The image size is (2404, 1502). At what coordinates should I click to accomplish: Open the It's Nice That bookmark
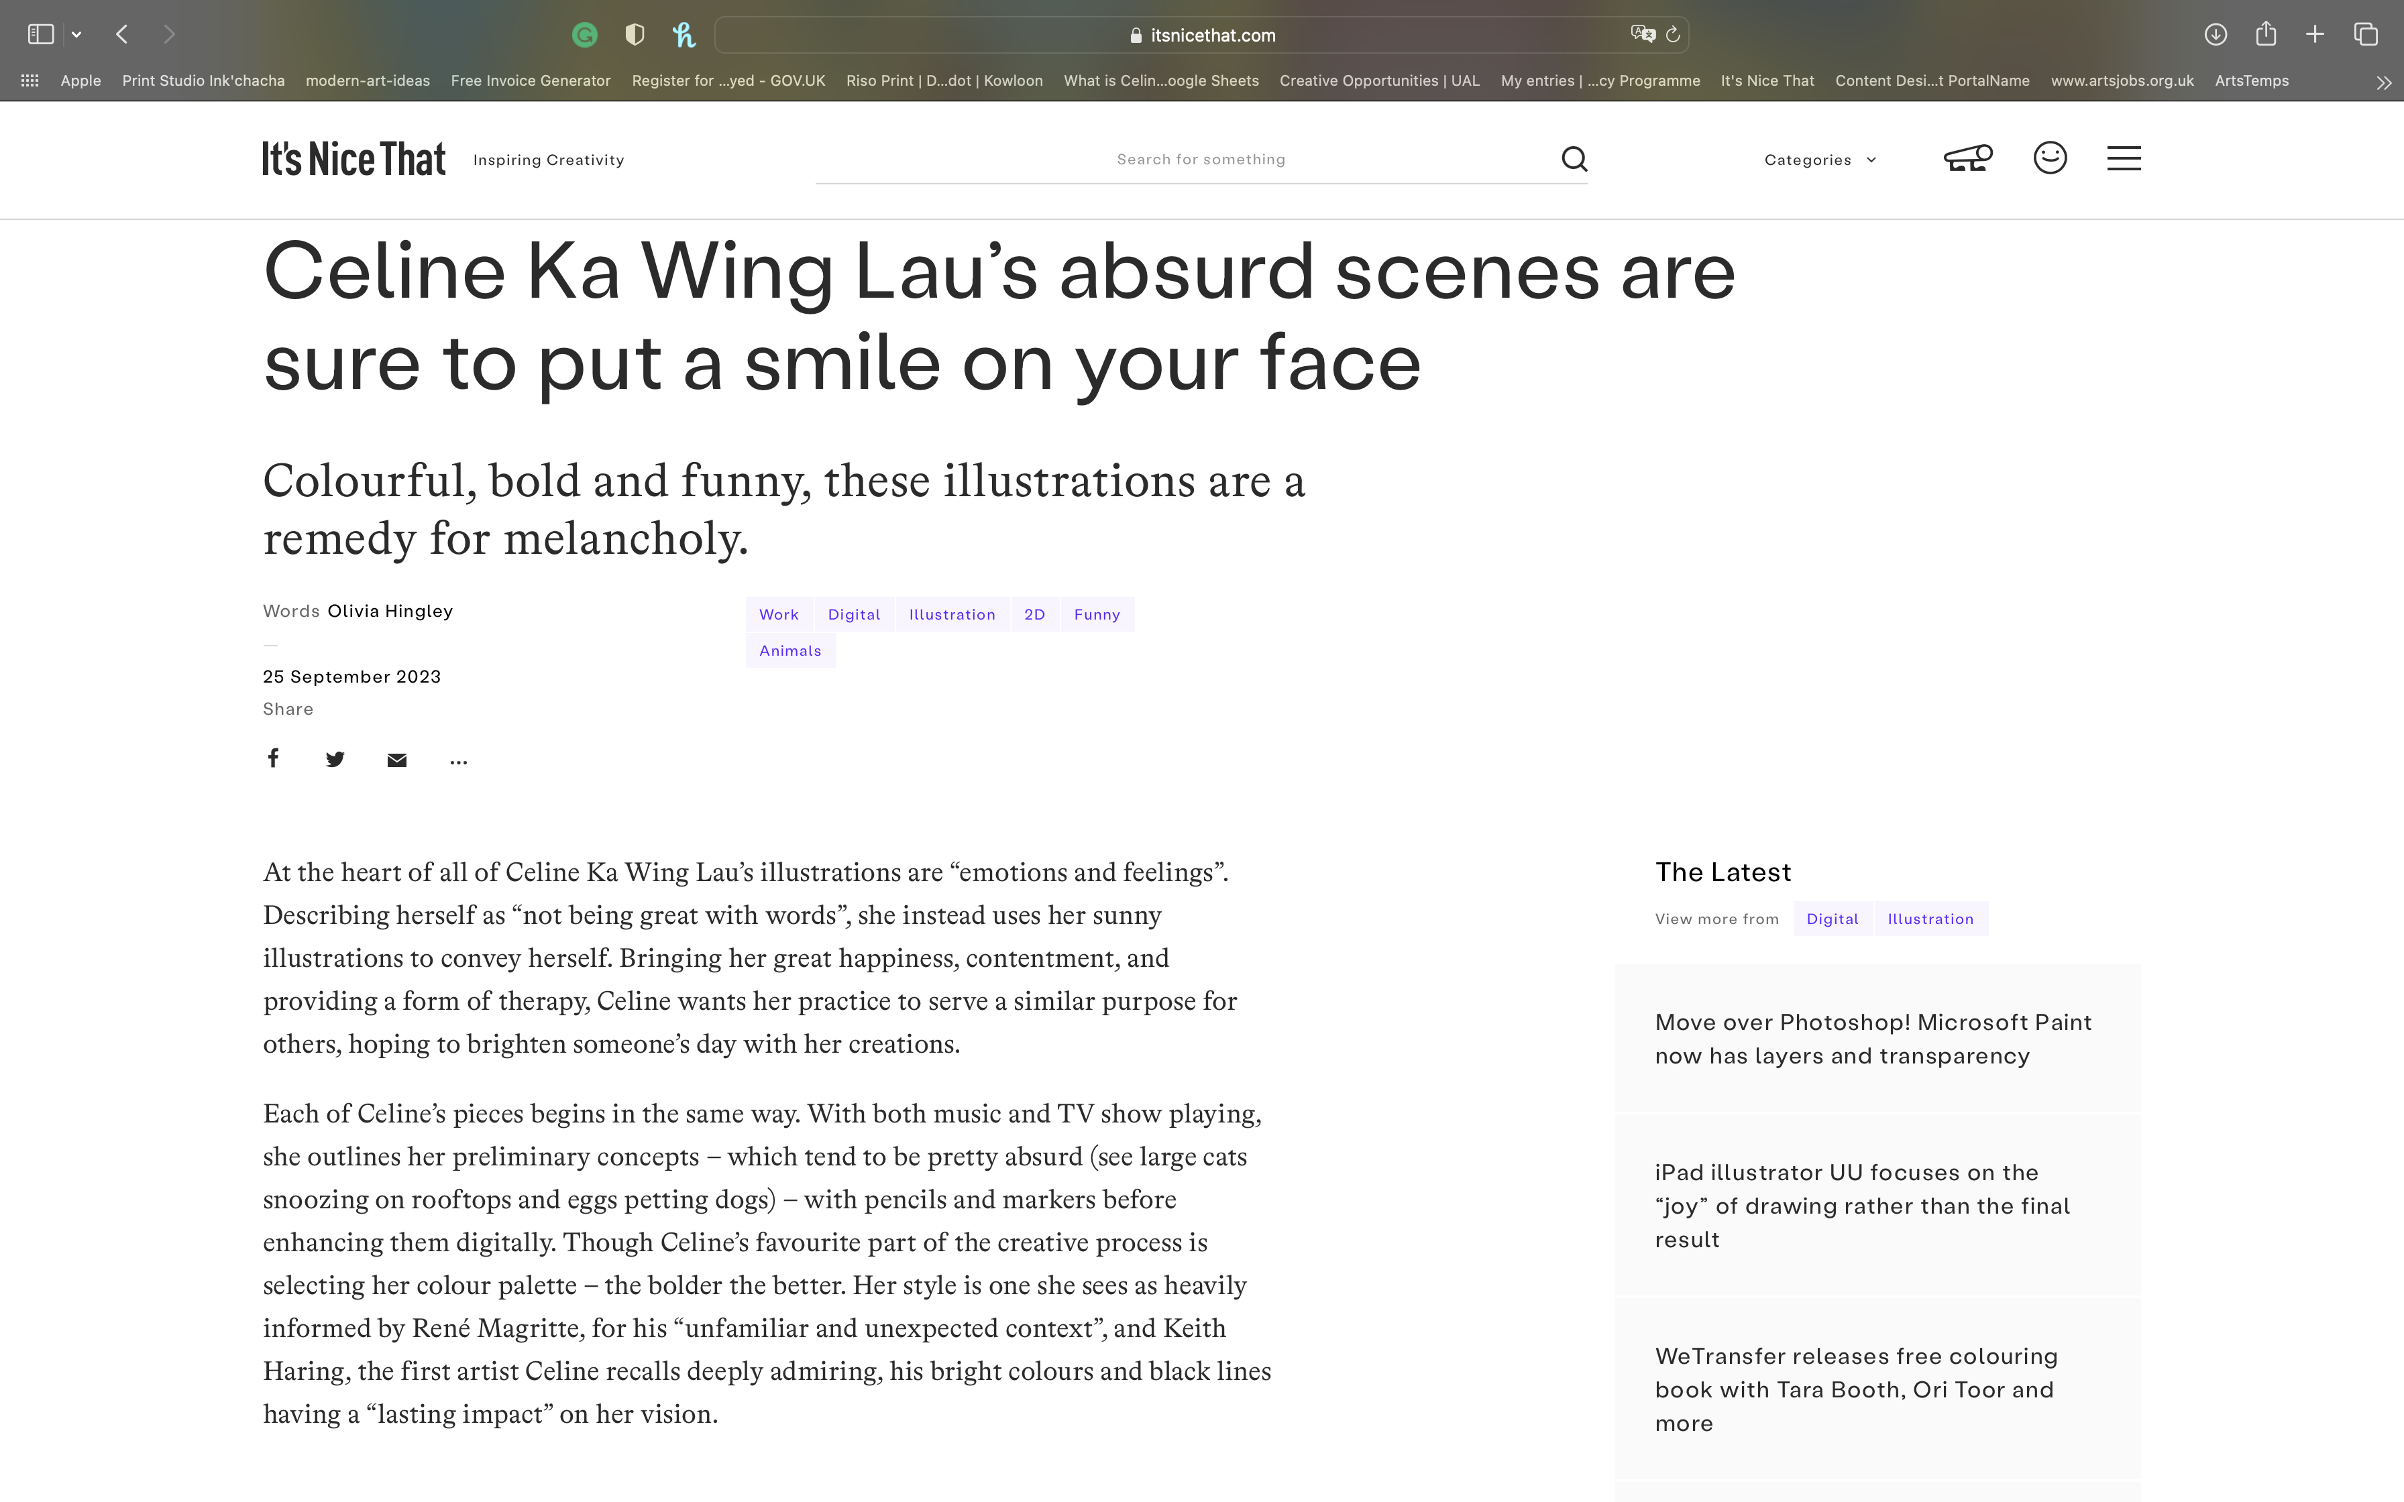pyautogui.click(x=1766, y=80)
